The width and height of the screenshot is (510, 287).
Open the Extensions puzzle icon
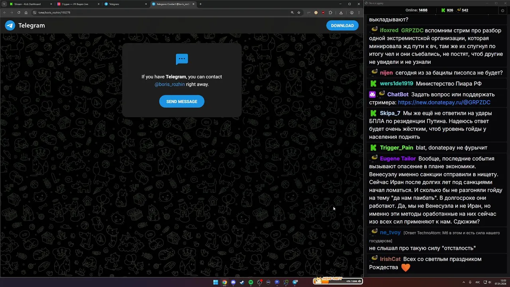(x=330, y=12)
